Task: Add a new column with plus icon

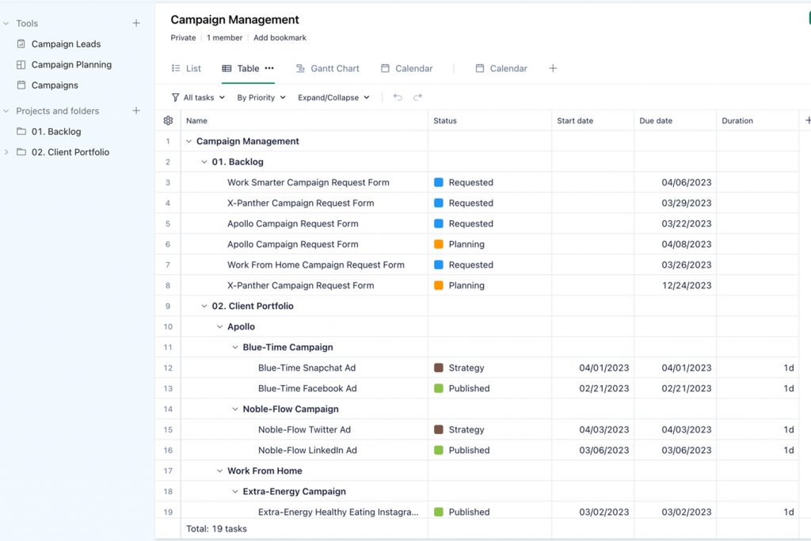Action: 807,120
